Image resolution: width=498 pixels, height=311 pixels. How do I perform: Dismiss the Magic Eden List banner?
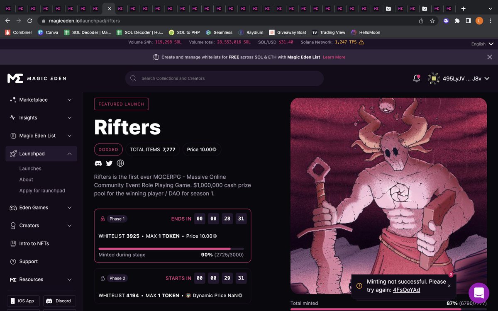pos(490,57)
